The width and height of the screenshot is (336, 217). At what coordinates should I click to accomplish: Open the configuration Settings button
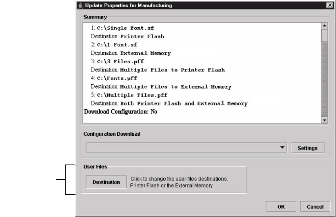tap(308, 148)
